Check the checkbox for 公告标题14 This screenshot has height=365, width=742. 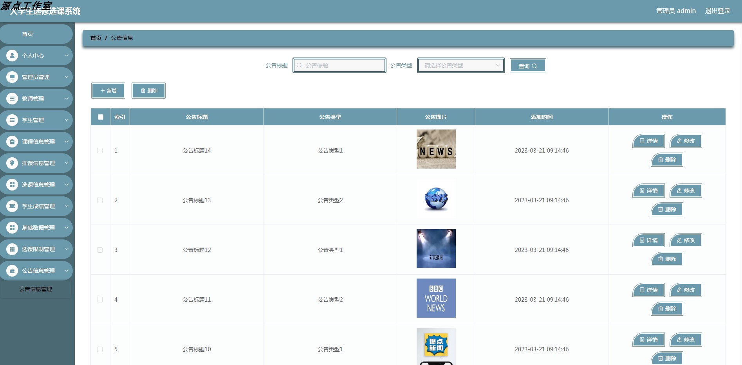click(x=100, y=150)
